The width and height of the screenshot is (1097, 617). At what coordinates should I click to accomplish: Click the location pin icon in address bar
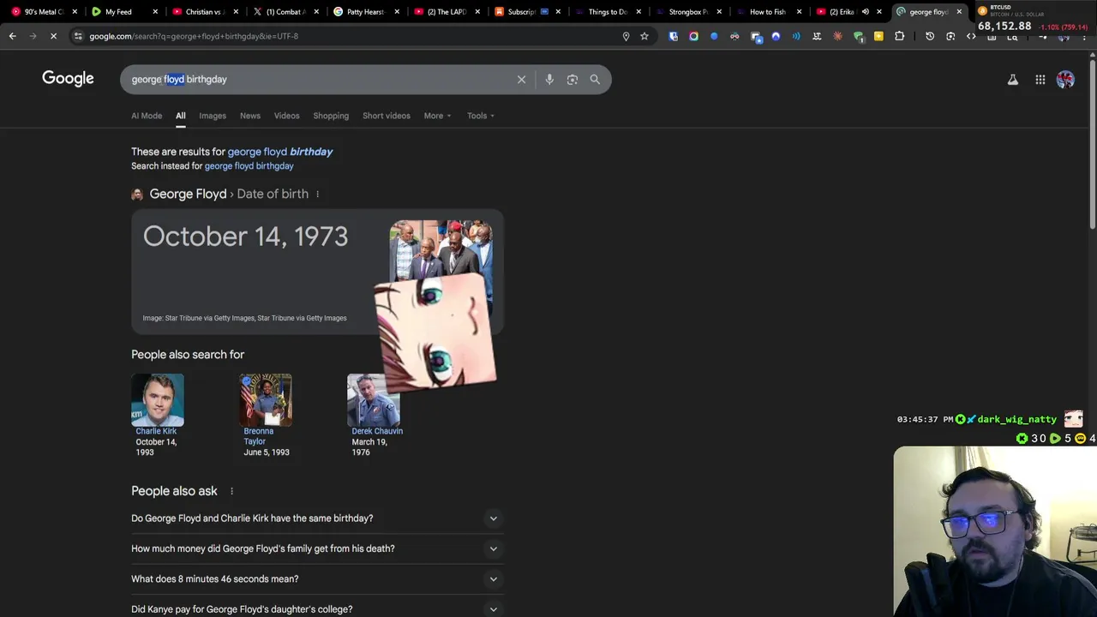tap(626, 36)
